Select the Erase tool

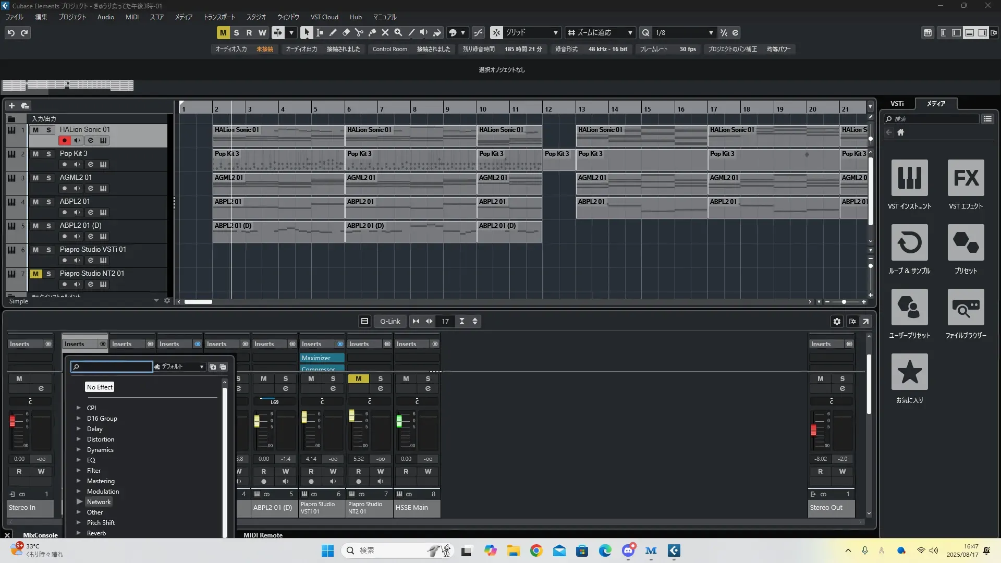point(346,32)
